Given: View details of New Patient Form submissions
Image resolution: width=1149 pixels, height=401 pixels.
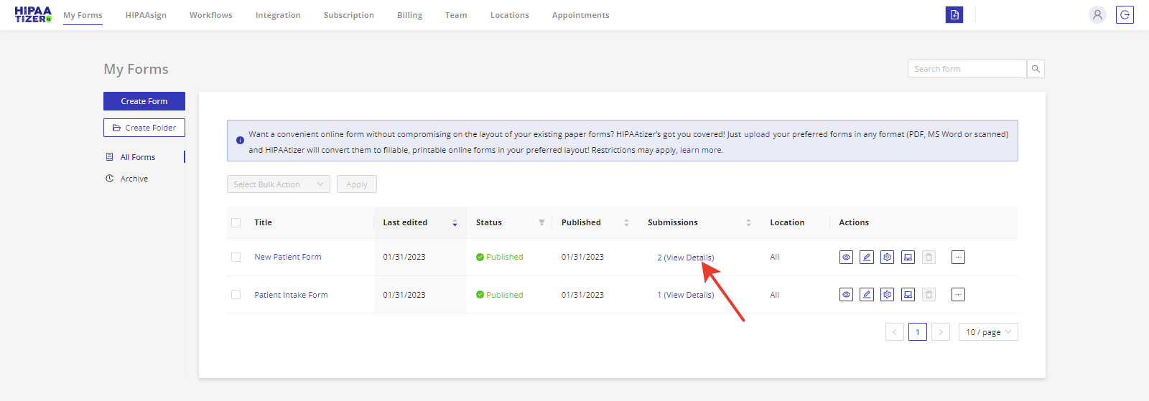Looking at the screenshot, I should 688,258.
